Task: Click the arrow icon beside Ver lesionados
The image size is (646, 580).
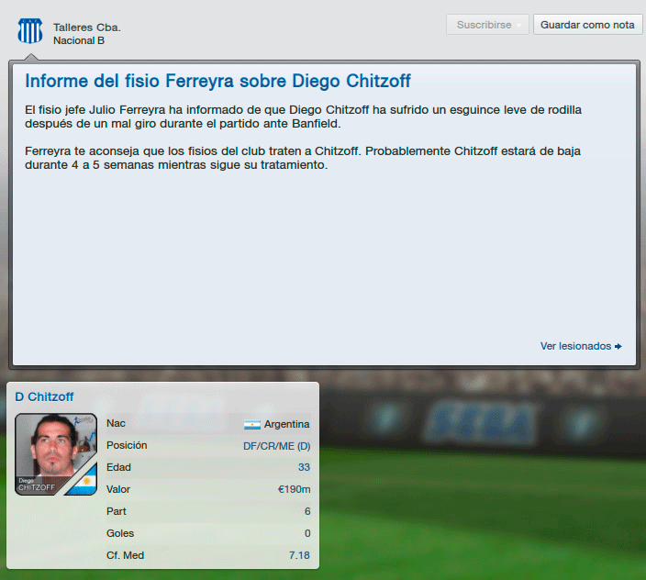Action: pyautogui.click(x=618, y=346)
